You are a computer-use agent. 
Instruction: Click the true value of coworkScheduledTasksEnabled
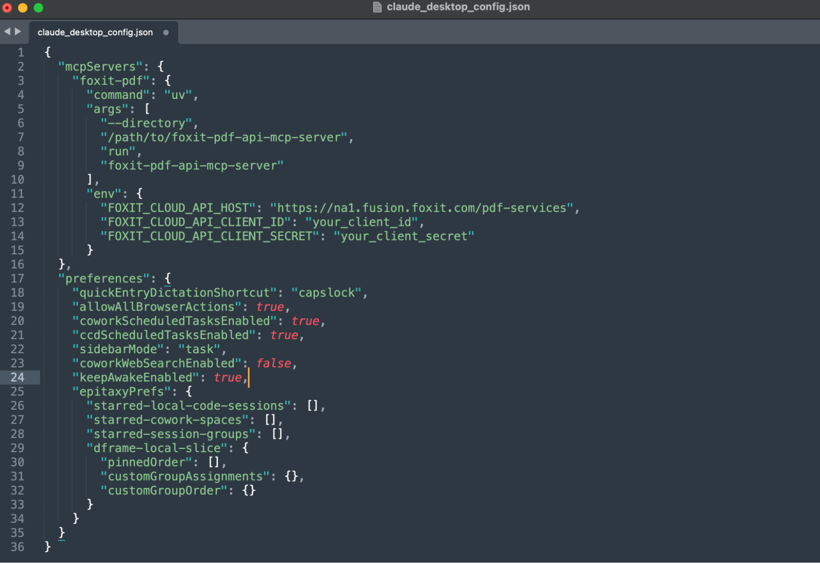tap(305, 321)
